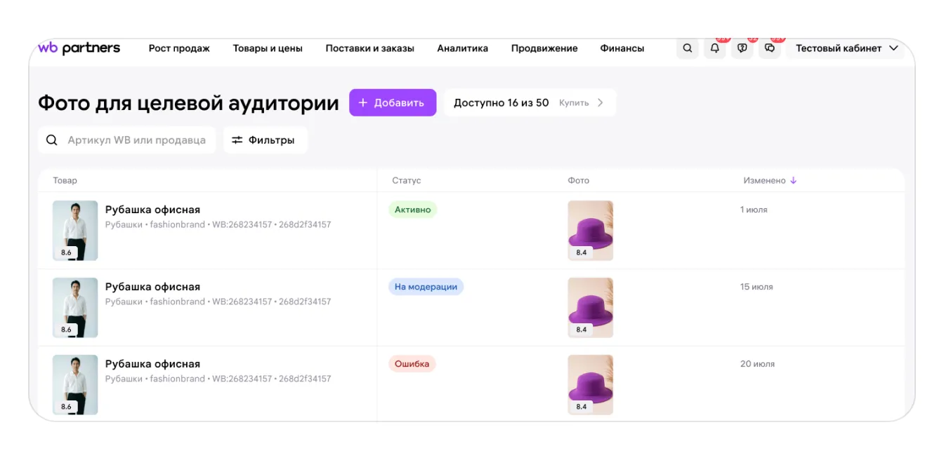Open the Продвижение menu

click(544, 48)
